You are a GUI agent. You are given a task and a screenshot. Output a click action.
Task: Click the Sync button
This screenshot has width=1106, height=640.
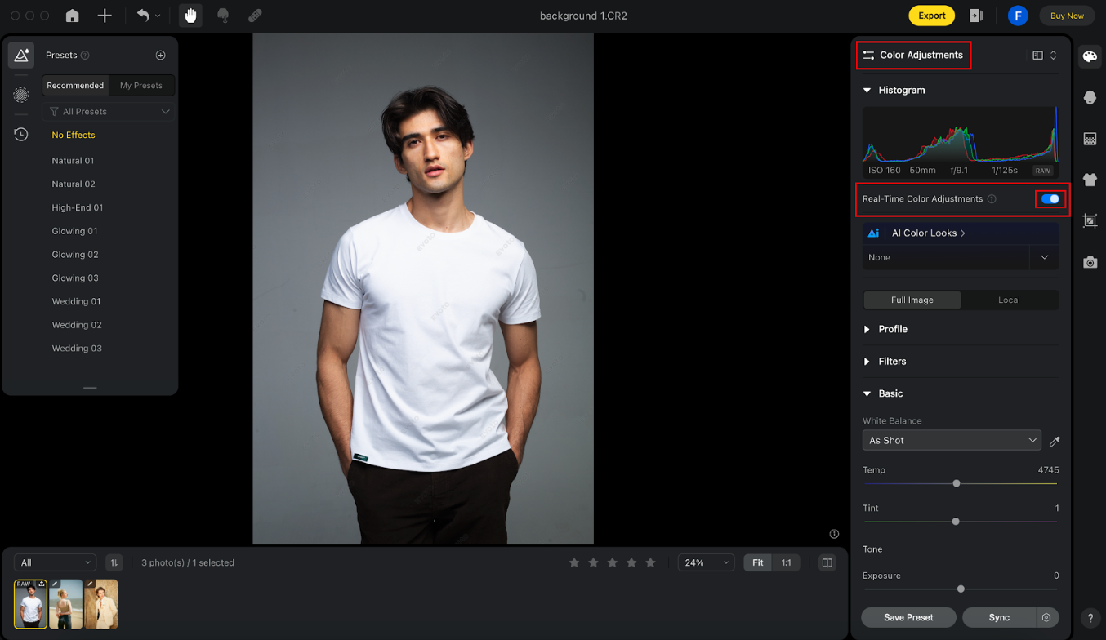coord(999,617)
